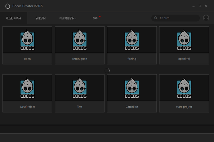This screenshot has height=142, width=214.
Task: Select the 'NewProject' name label
Action: tap(27, 107)
